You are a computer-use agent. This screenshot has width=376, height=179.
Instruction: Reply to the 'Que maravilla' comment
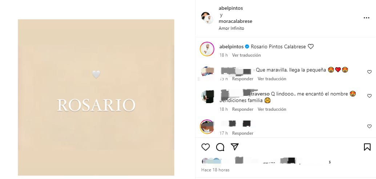click(x=243, y=78)
